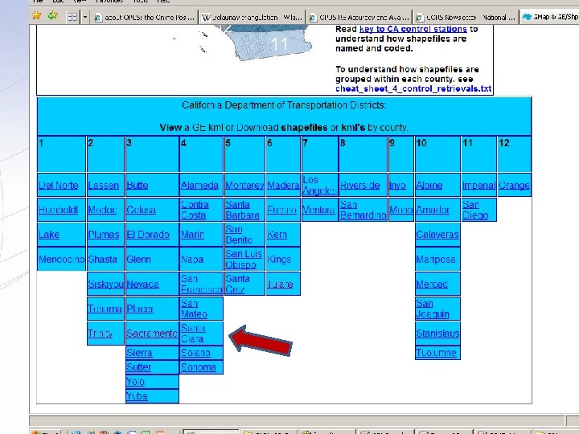Open the Madera county link

pos(283,186)
